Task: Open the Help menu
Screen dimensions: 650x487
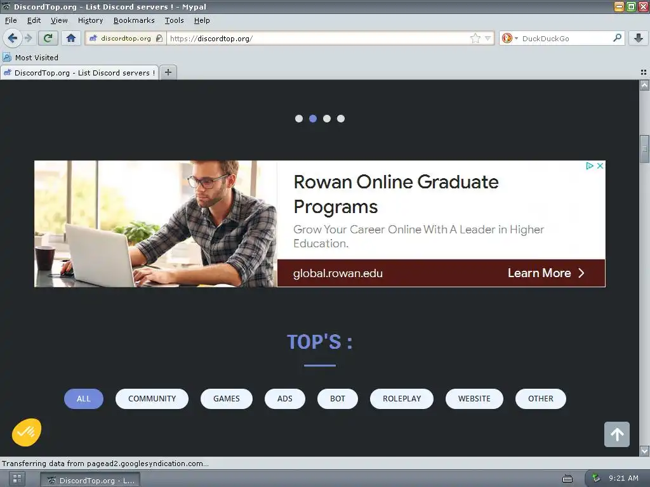Action: pyautogui.click(x=202, y=20)
